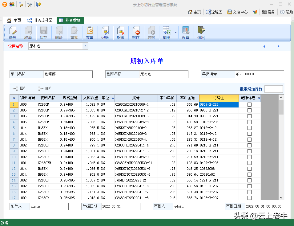The width and height of the screenshot is (294, 226).
Task: Click the 封存 (Archive) toolbar icon
Action: [136, 33]
